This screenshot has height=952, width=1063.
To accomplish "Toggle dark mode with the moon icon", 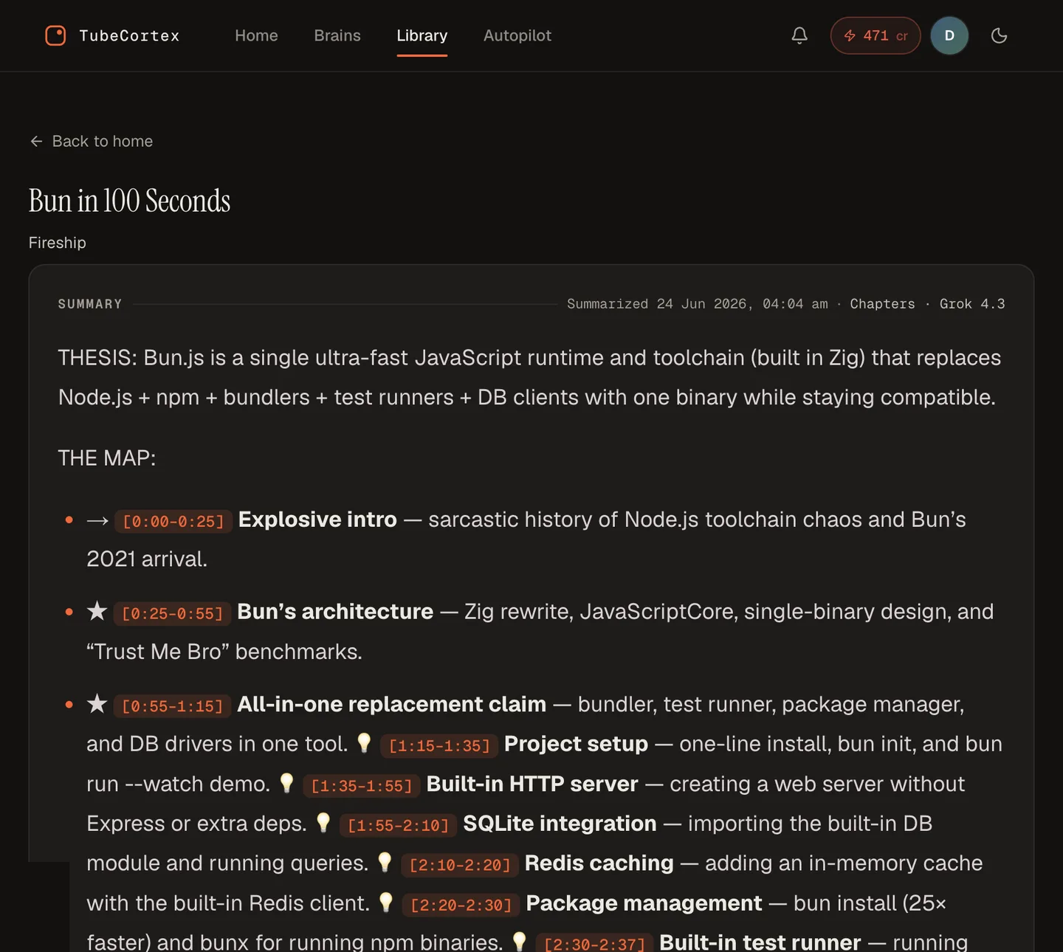I will click(x=999, y=35).
